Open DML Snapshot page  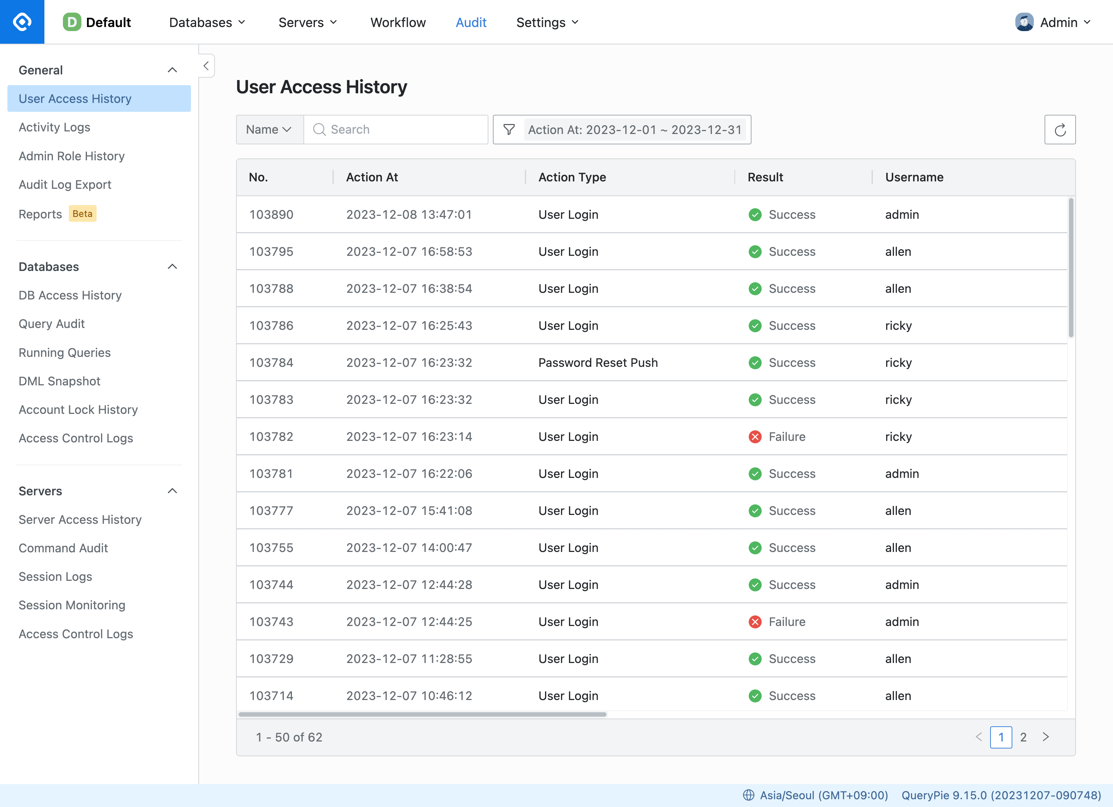point(59,381)
